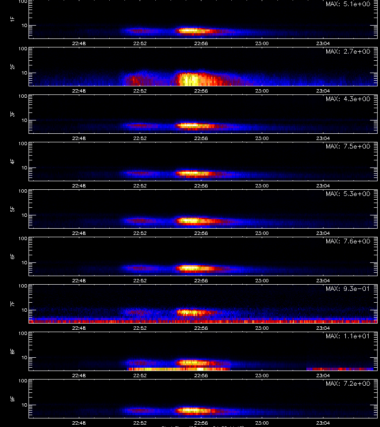This screenshot has width=380, height=427.
Task: Click the 22:56 tick label under panel 2F
Action: (x=201, y=91)
